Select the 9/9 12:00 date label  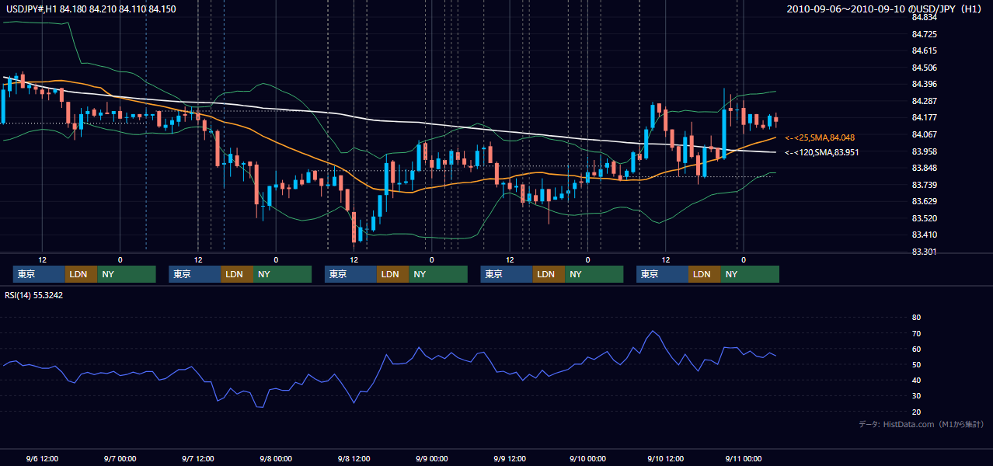pos(510,458)
